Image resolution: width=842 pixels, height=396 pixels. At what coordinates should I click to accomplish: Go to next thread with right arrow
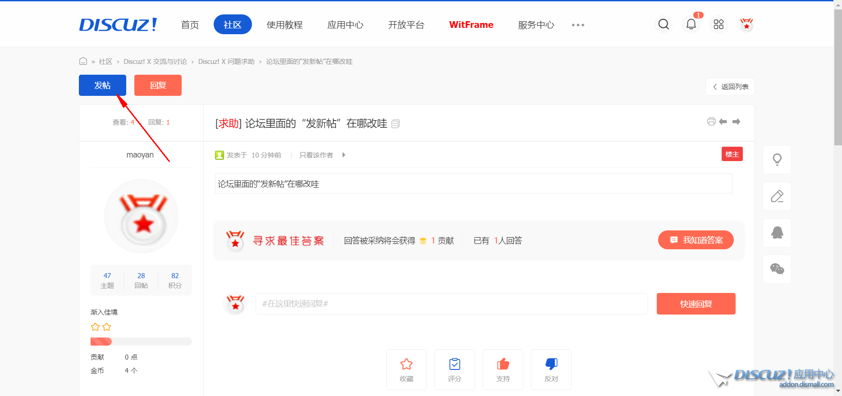[736, 121]
